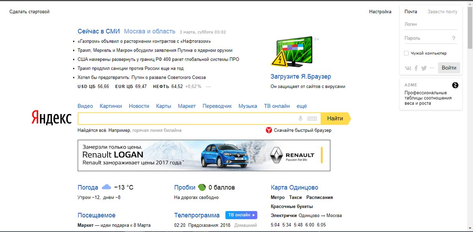Click the blue 'ТВ онлайн' button near Телепрограмма
Image resolution: width=473 pixels, height=232 pixels.
pyautogui.click(x=241, y=215)
